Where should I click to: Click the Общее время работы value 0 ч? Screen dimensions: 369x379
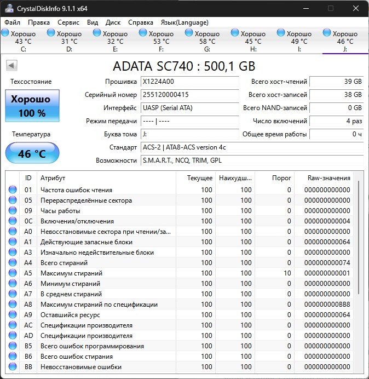click(337, 134)
